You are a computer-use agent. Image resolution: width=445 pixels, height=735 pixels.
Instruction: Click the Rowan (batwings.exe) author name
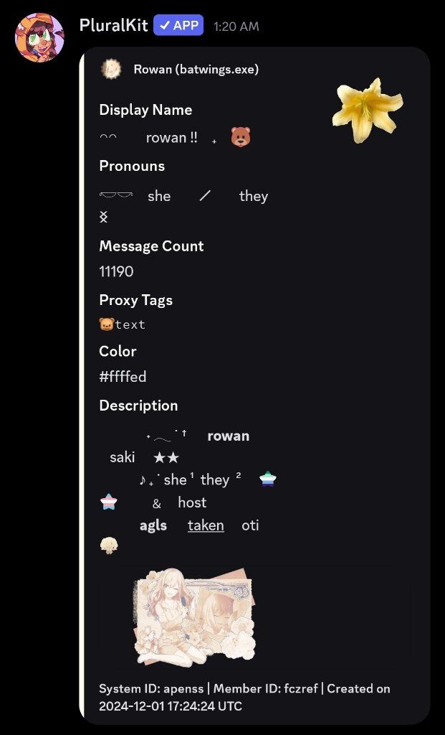pos(196,70)
